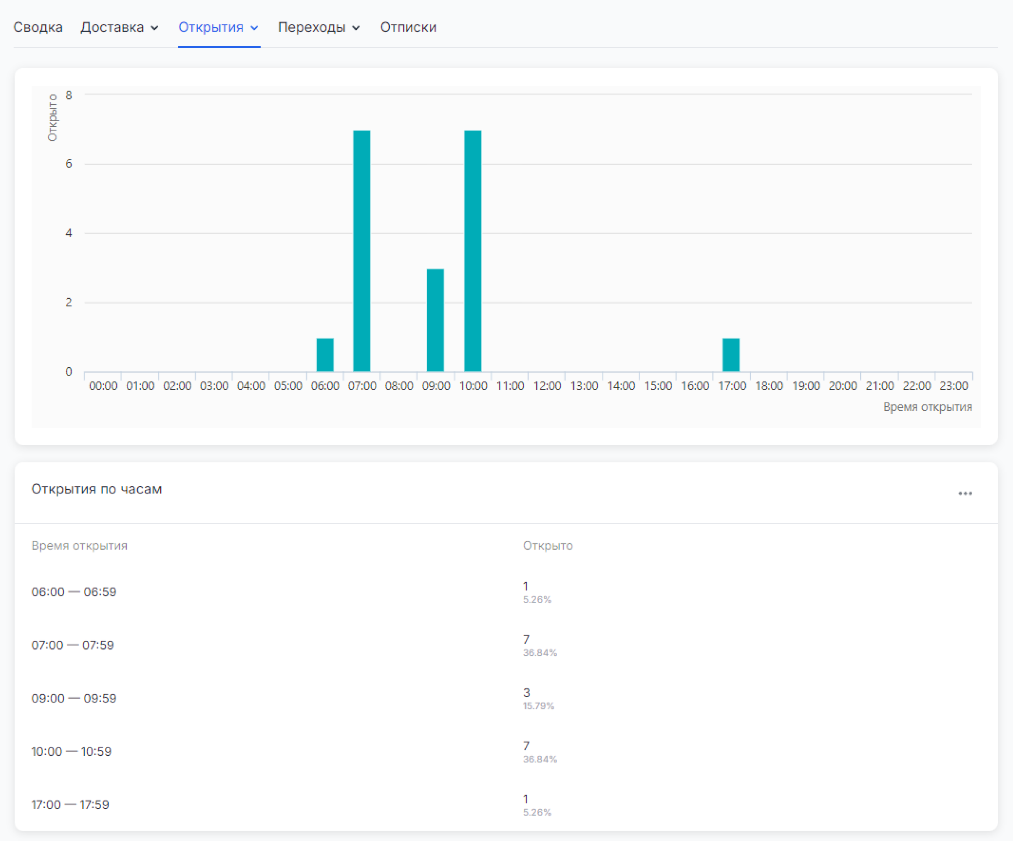Open the three-dot menu of Открытия по часам
The height and width of the screenshot is (841, 1013).
[965, 493]
